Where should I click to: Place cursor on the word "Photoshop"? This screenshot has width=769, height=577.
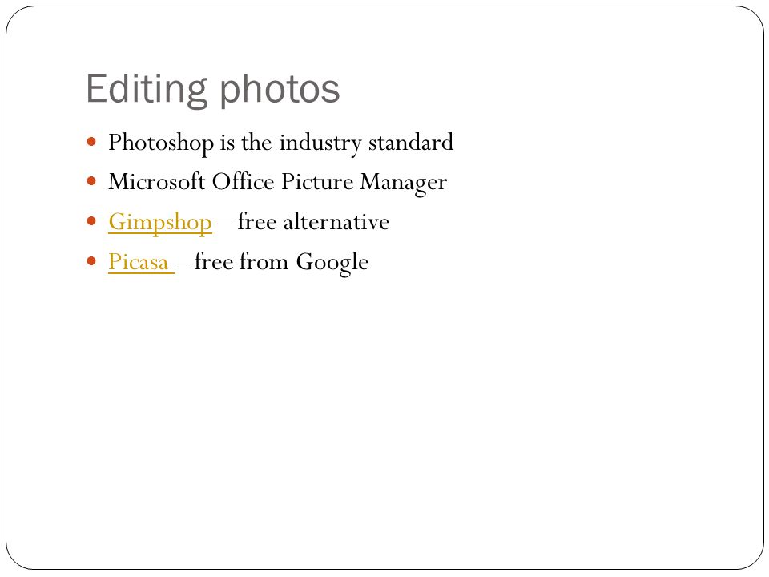[x=161, y=143]
